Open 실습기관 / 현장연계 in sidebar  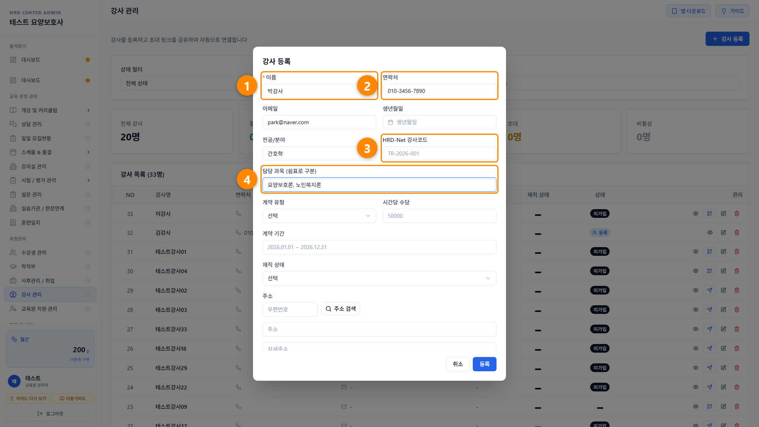(50, 208)
